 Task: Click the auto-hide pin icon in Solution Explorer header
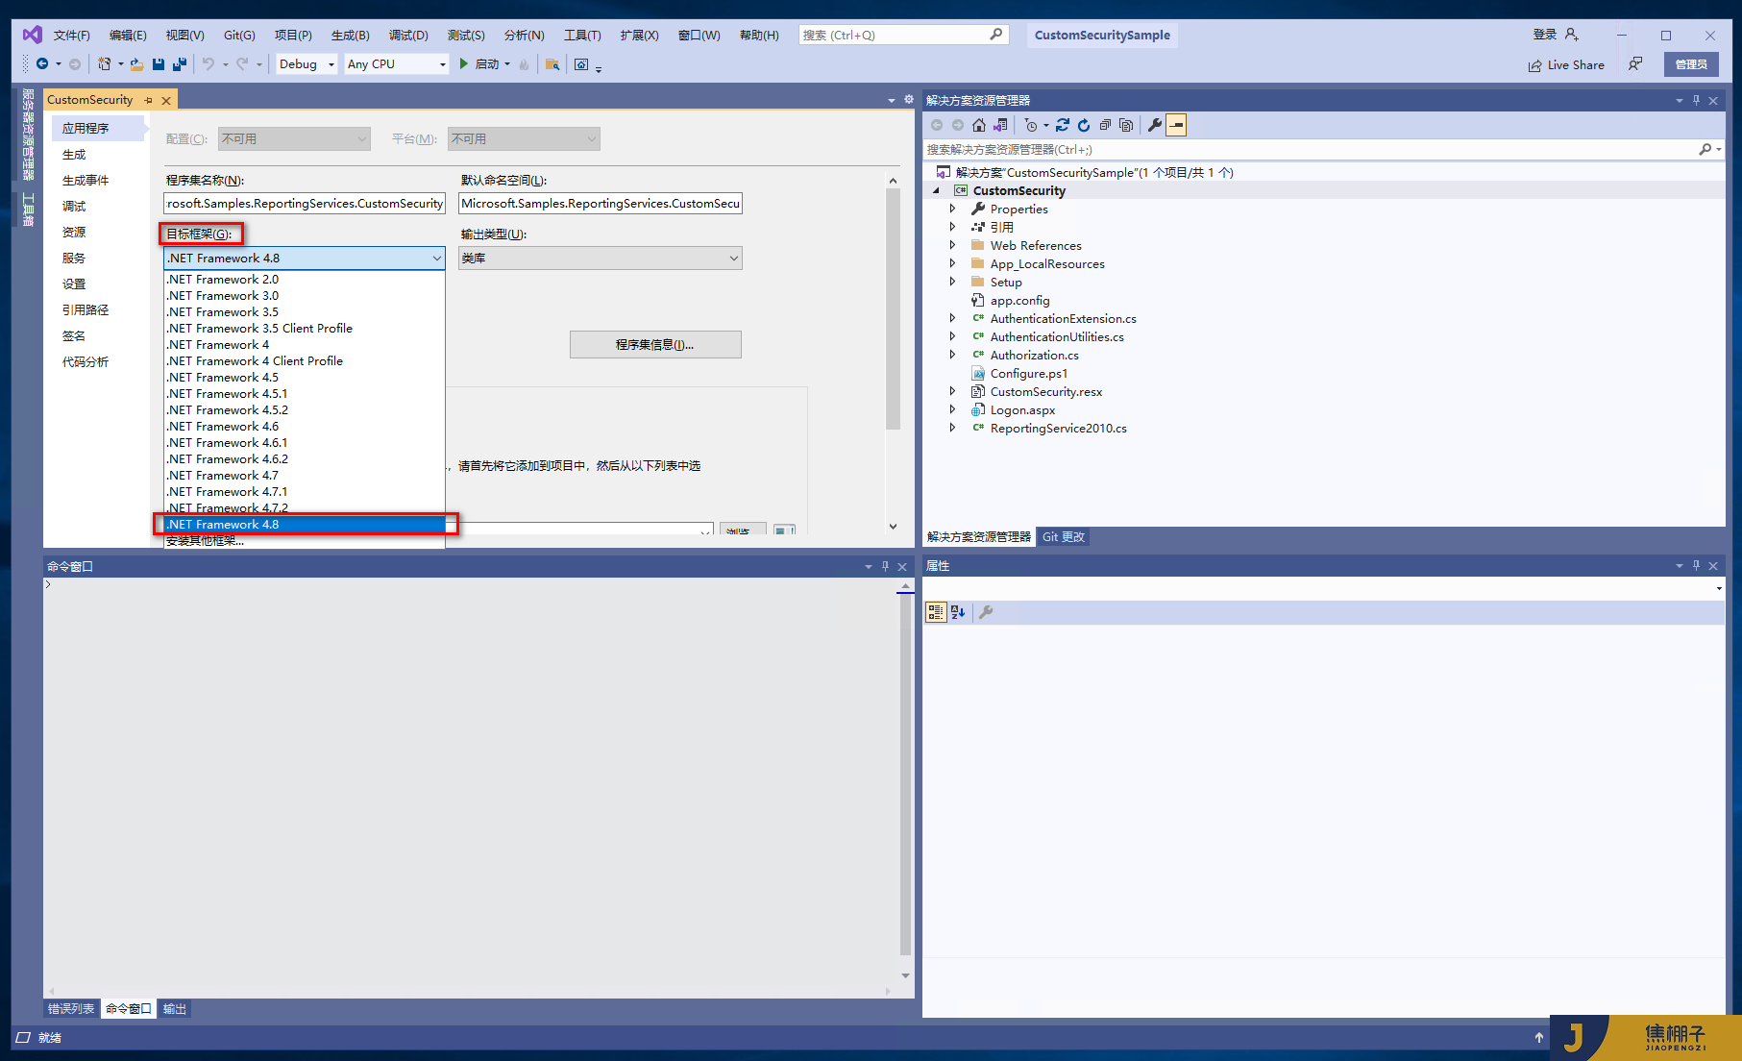click(1697, 100)
